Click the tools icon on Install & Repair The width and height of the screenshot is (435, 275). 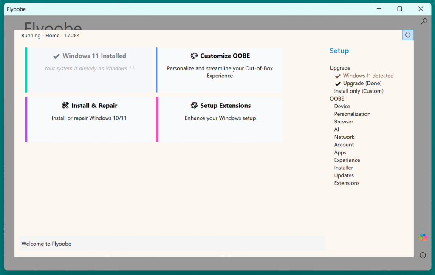tap(65, 106)
